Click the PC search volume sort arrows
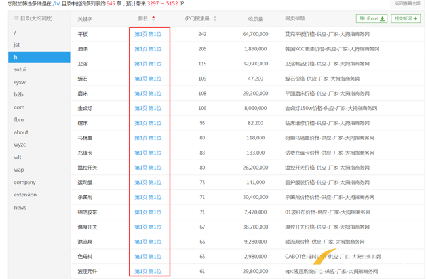This screenshot has height=279, width=426. 215,18
